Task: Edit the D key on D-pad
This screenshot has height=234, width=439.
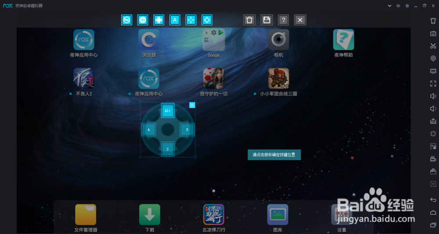Action: click(x=187, y=130)
